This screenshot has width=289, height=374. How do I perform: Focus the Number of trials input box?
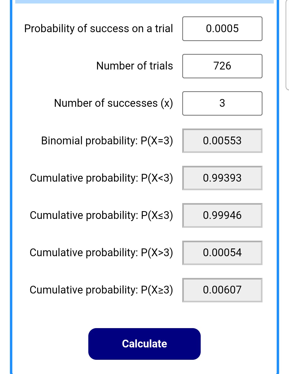[222, 66]
